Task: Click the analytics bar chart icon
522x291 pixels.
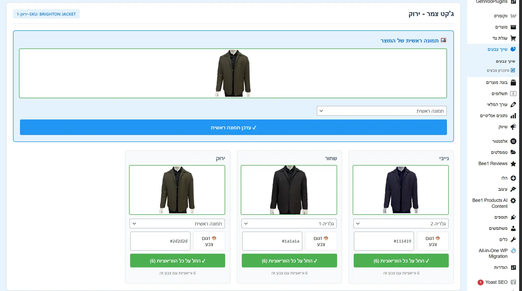Action: point(513,116)
